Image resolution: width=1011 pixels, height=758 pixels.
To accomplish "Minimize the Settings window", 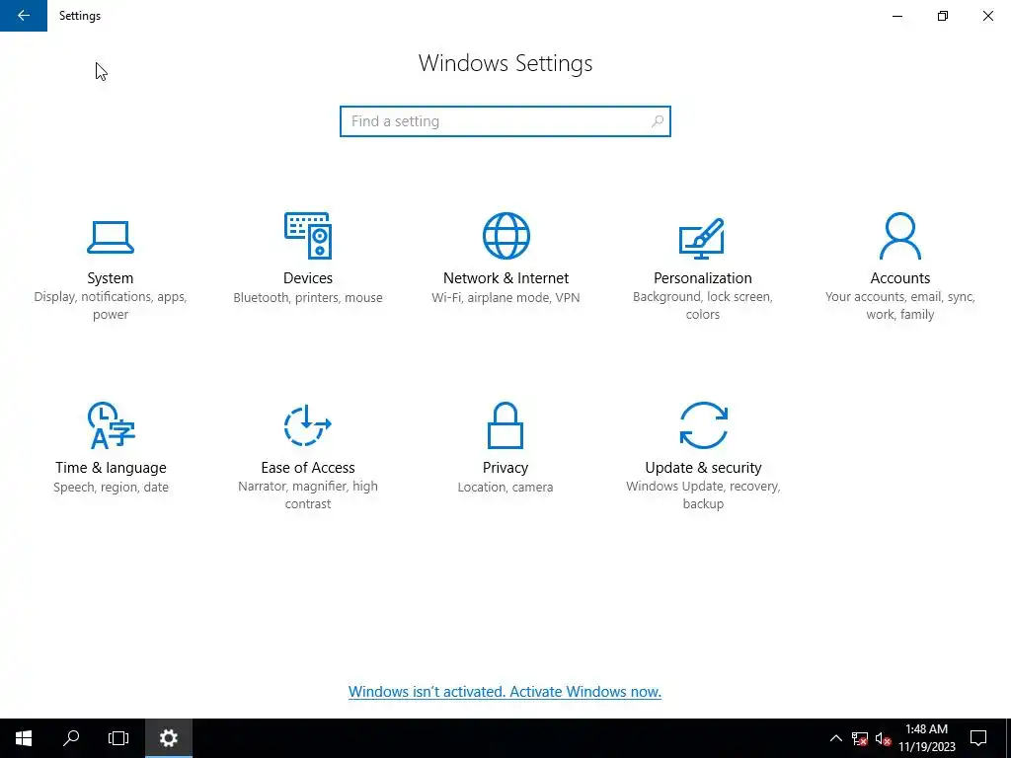I will click(897, 16).
